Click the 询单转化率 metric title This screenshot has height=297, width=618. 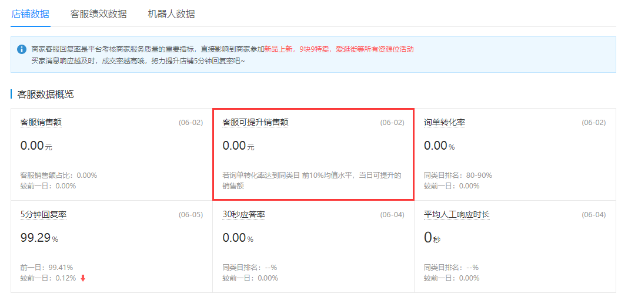445,122
